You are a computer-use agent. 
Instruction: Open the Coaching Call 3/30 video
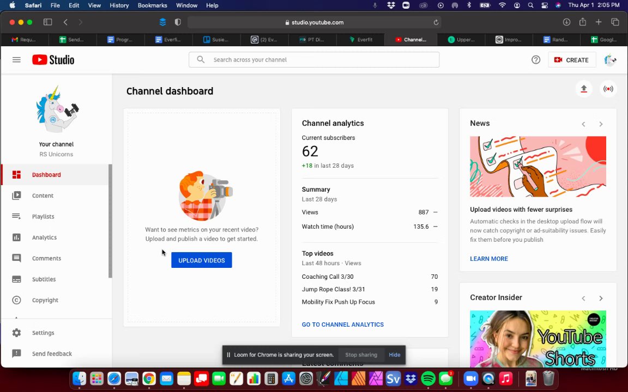pyautogui.click(x=328, y=277)
